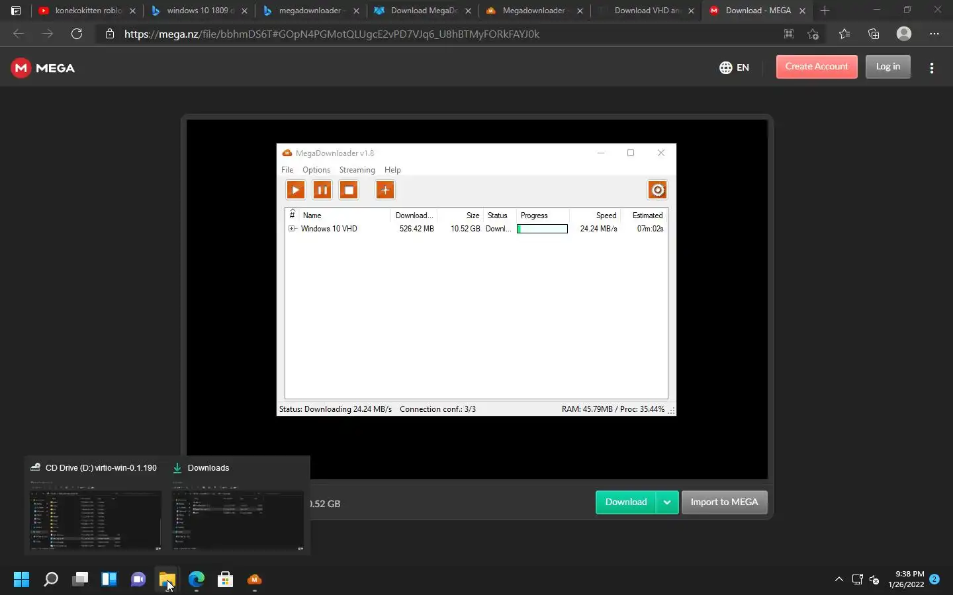
Task: Click the 07m:02s estimated time cell
Action: [x=650, y=229]
